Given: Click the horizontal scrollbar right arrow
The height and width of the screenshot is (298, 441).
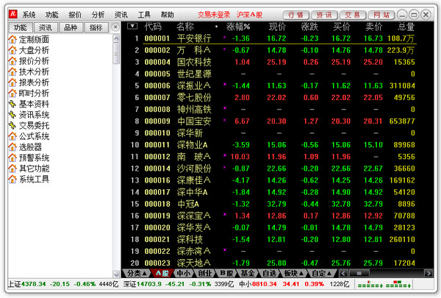Looking at the screenshot, I should pyautogui.click(x=429, y=273).
